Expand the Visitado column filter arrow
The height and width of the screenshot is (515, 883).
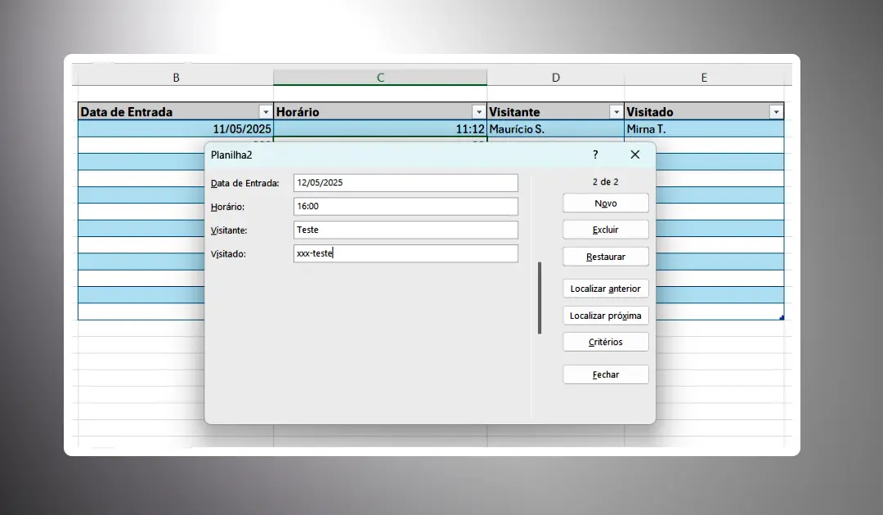775,112
